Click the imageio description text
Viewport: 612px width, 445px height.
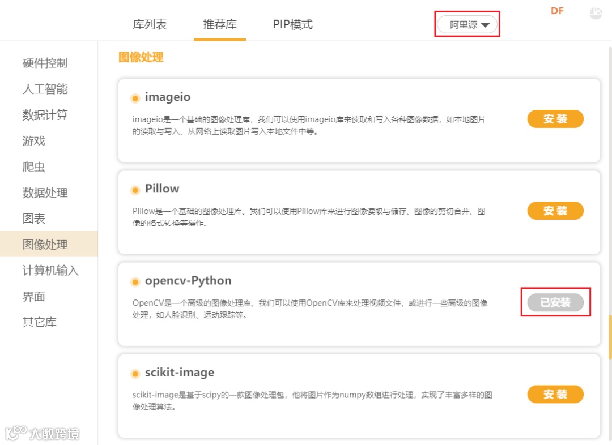point(309,125)
